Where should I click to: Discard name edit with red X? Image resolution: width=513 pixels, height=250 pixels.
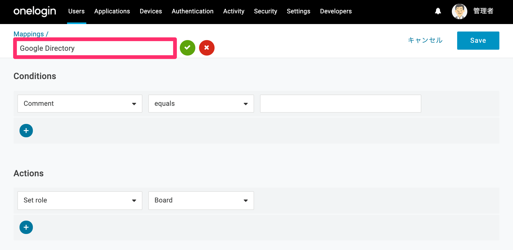pyautogui.click(x=207, y=48)
